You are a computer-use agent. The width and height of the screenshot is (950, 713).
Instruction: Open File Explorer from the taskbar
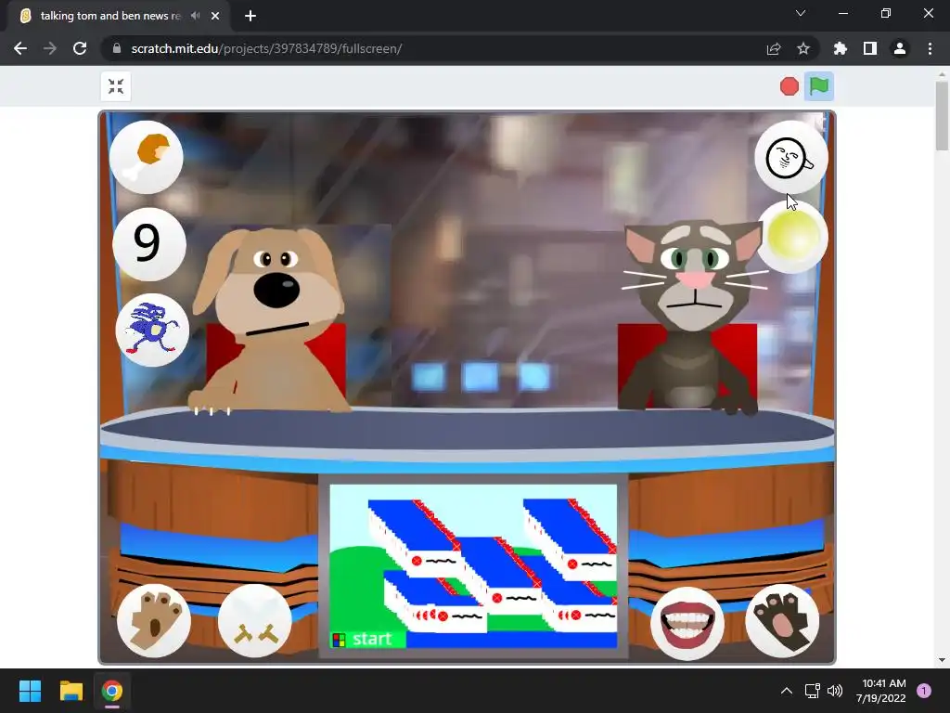(x=71, y=691)
